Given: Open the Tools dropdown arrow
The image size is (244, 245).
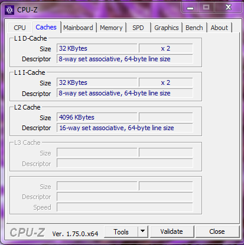Looking at the screenshot, I should pos(143,231).
